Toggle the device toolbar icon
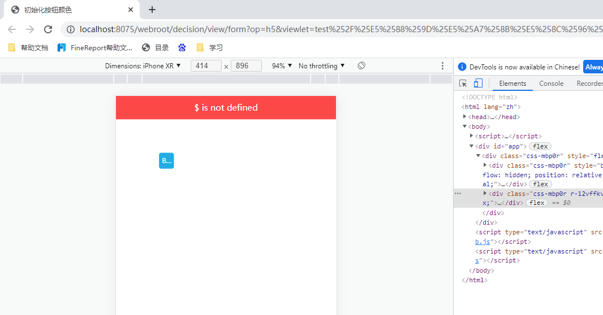This screenshot has width=603, height=315. click(x=478, y=83)
